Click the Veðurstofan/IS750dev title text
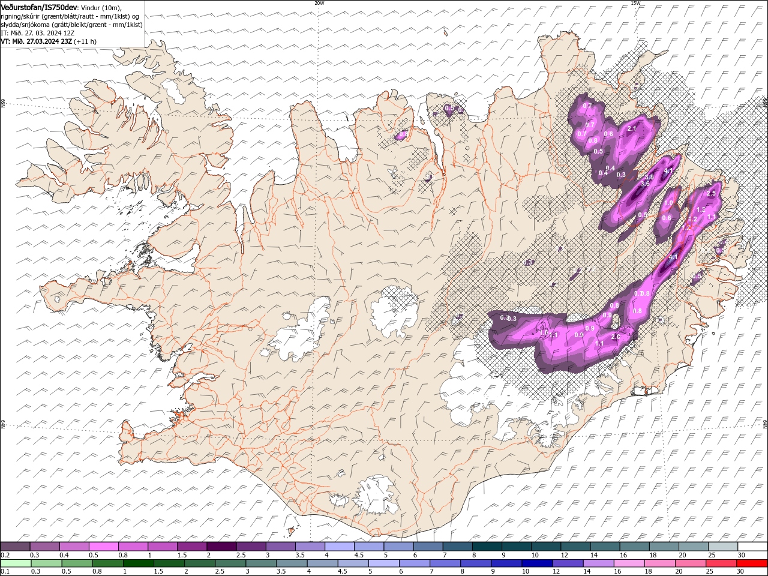This screenshot has height=576, width=768. (39, 7)
